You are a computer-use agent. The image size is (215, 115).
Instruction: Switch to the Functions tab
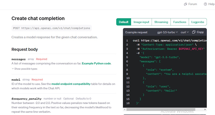(180, 22)
